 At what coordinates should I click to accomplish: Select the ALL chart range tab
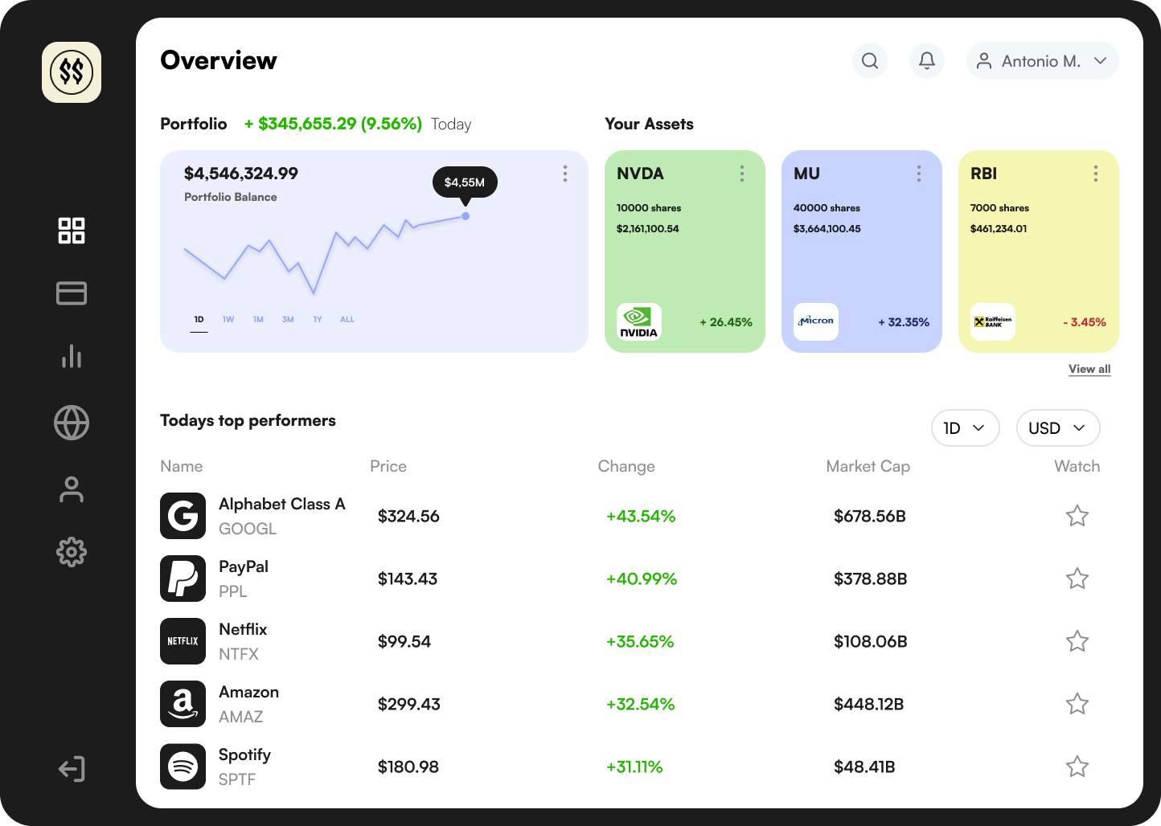[x=347, y=320]
